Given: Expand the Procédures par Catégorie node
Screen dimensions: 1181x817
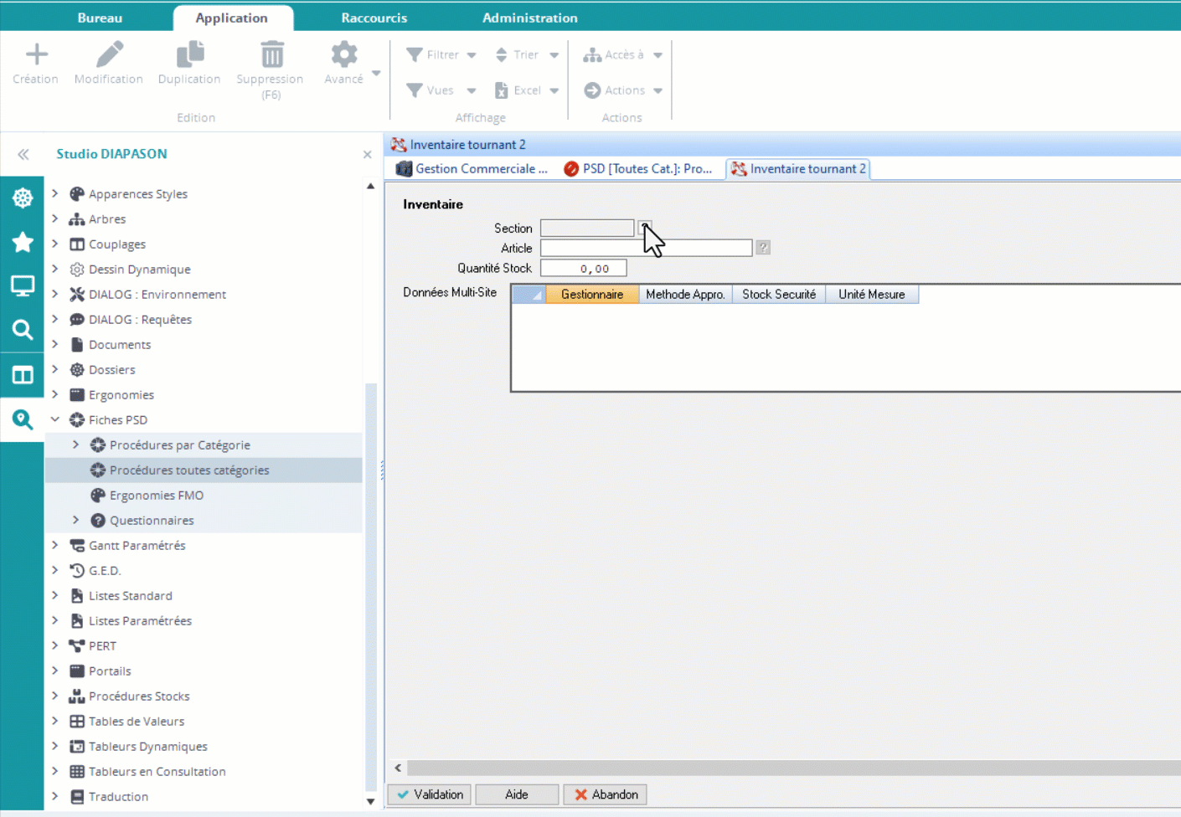Looking at the screenshot, I should pyautogui.click(x=76, y=444).
